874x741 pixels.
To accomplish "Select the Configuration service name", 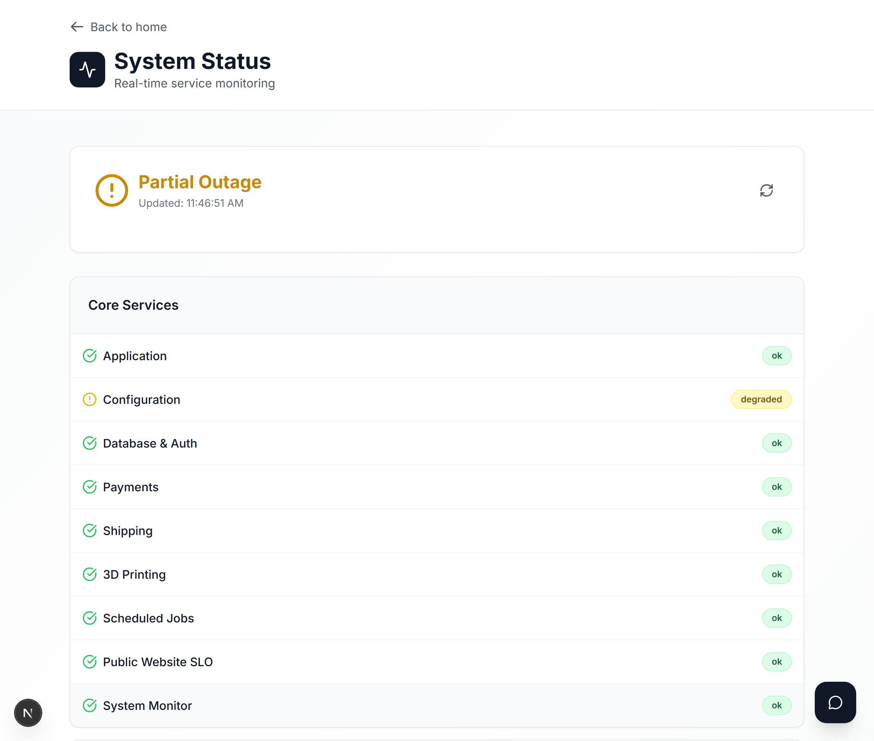I will (141, 399).
